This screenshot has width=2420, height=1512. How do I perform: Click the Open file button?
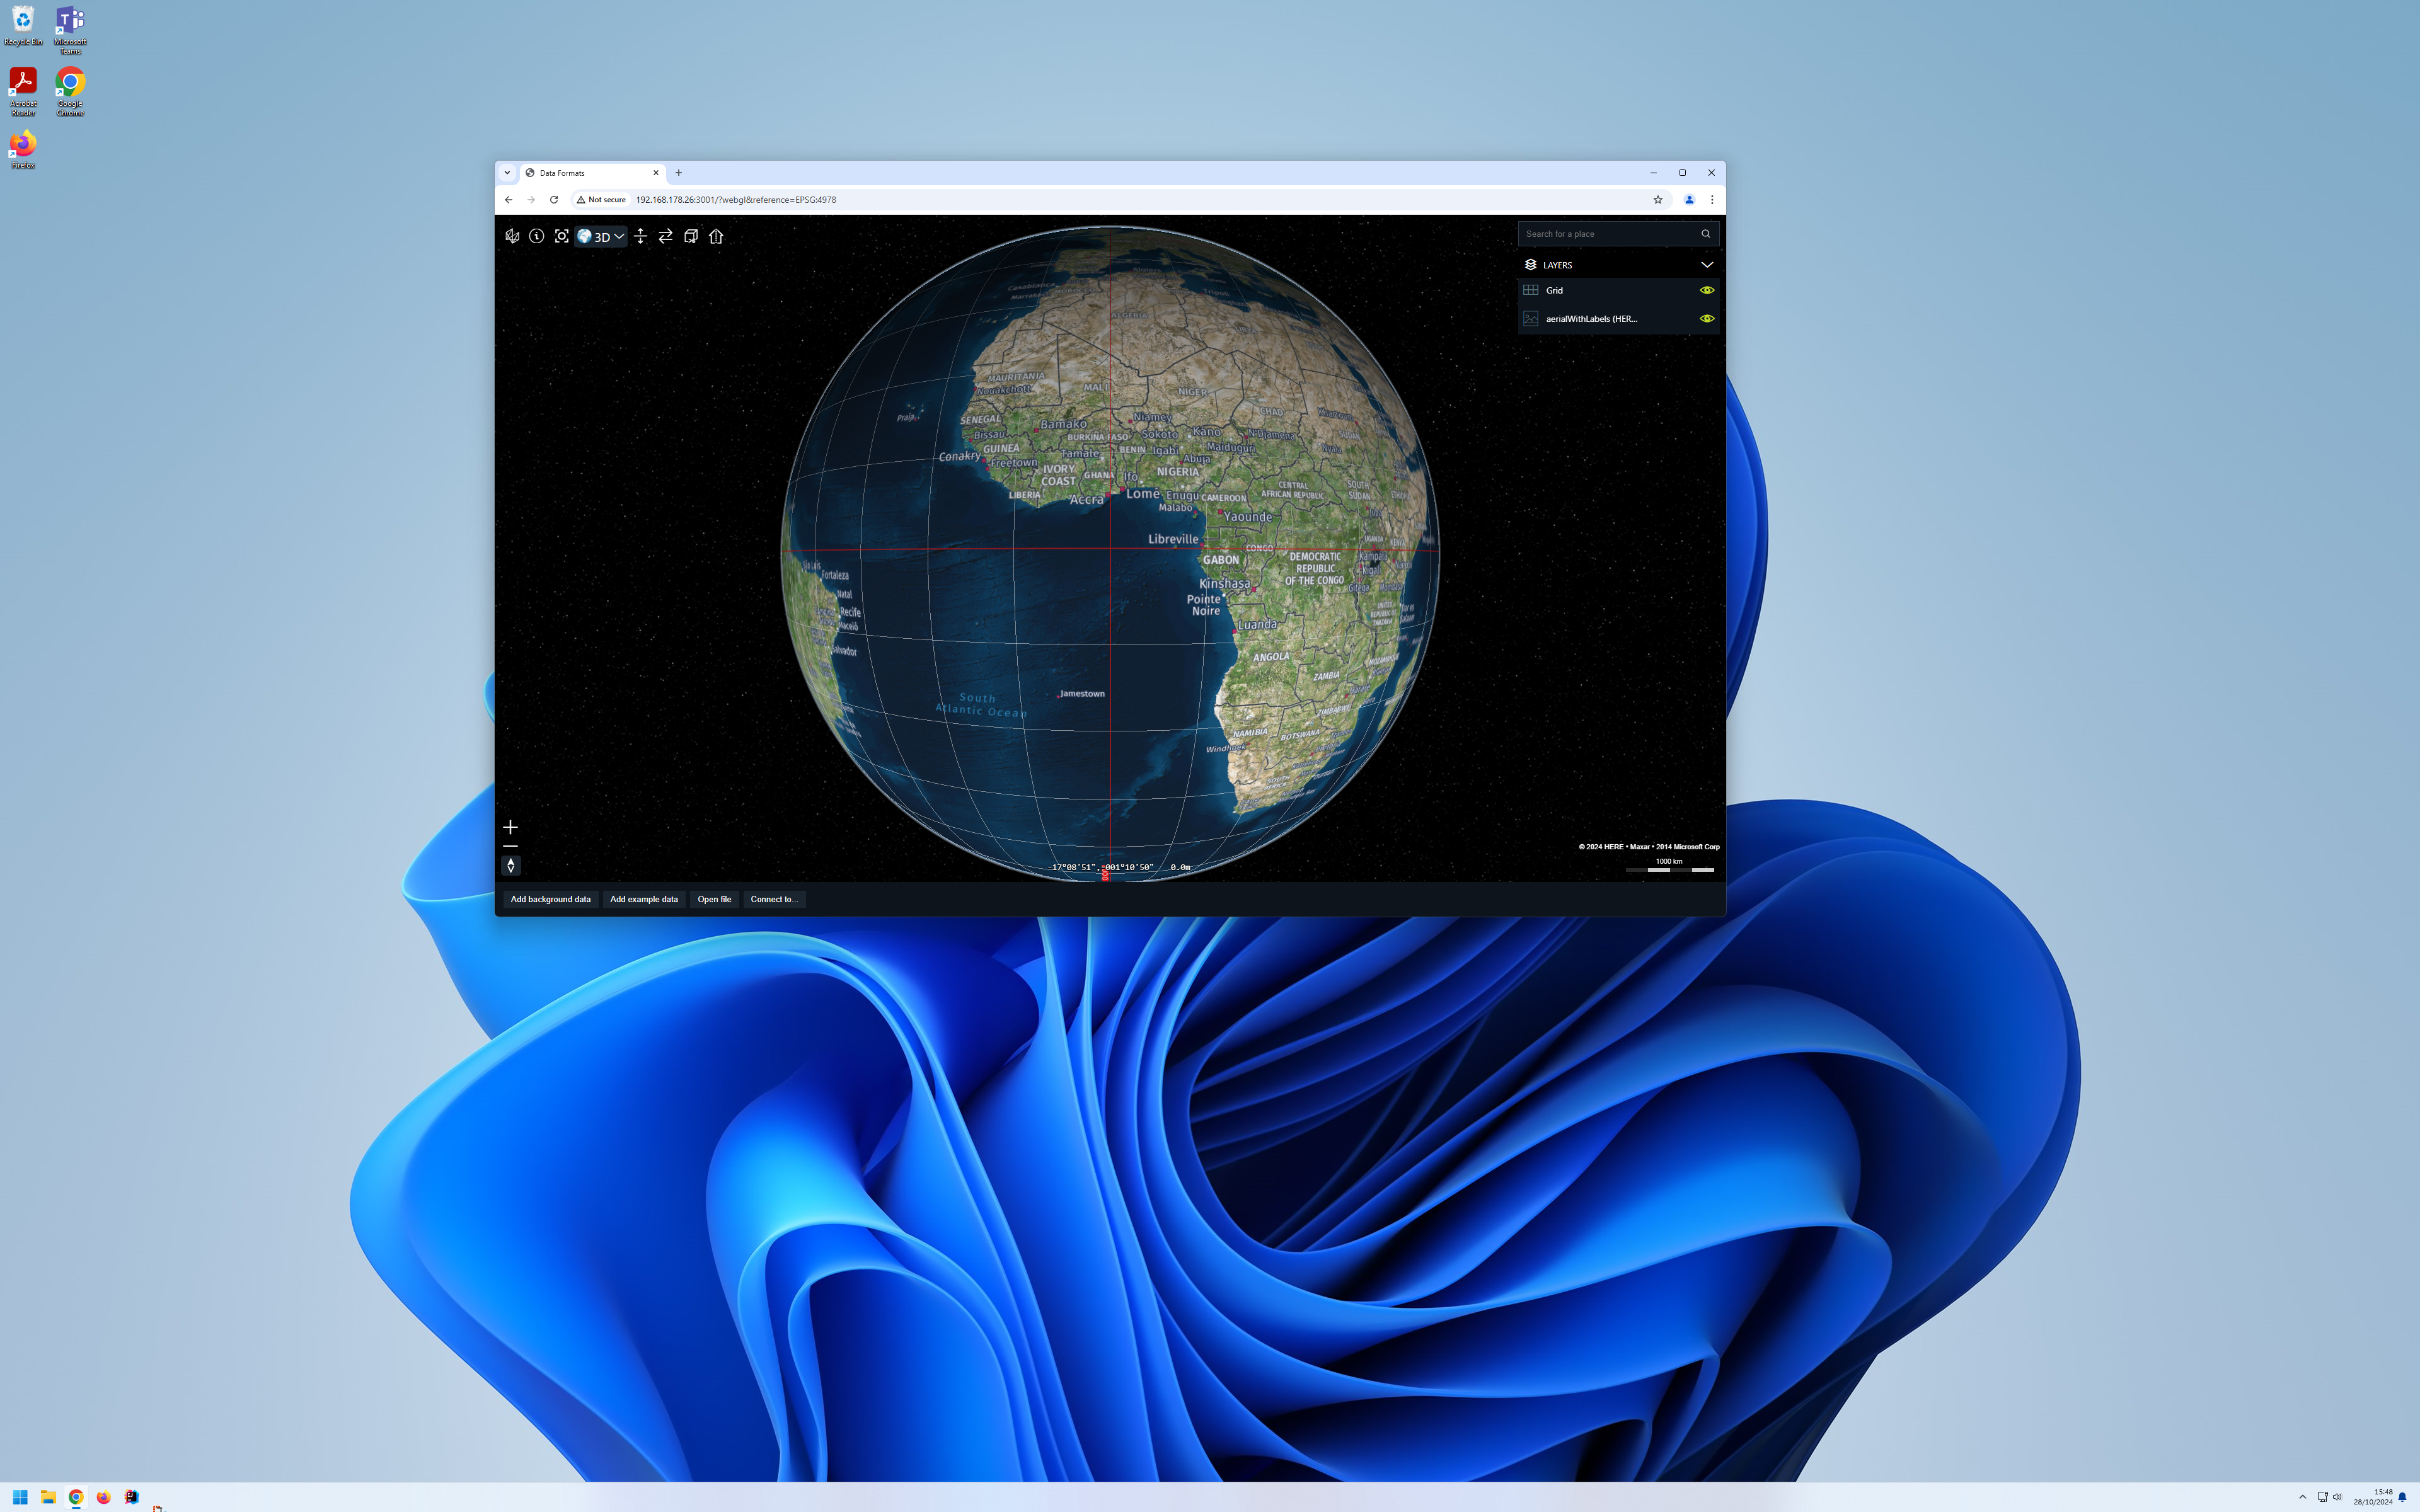714,899
